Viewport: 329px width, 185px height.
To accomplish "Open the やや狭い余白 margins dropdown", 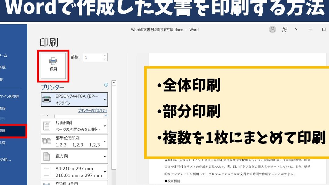I will click(75, 183).
